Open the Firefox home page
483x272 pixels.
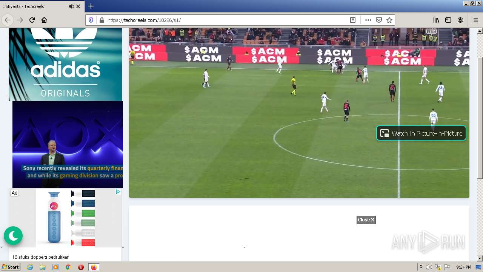coord(44,20)
